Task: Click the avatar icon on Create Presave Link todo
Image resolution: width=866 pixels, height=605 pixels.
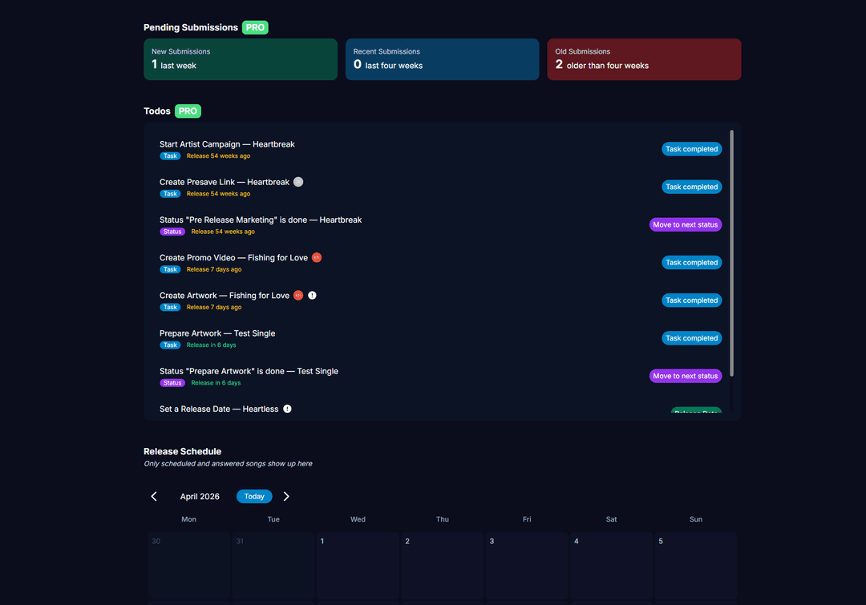Action: tap(297, 181)
